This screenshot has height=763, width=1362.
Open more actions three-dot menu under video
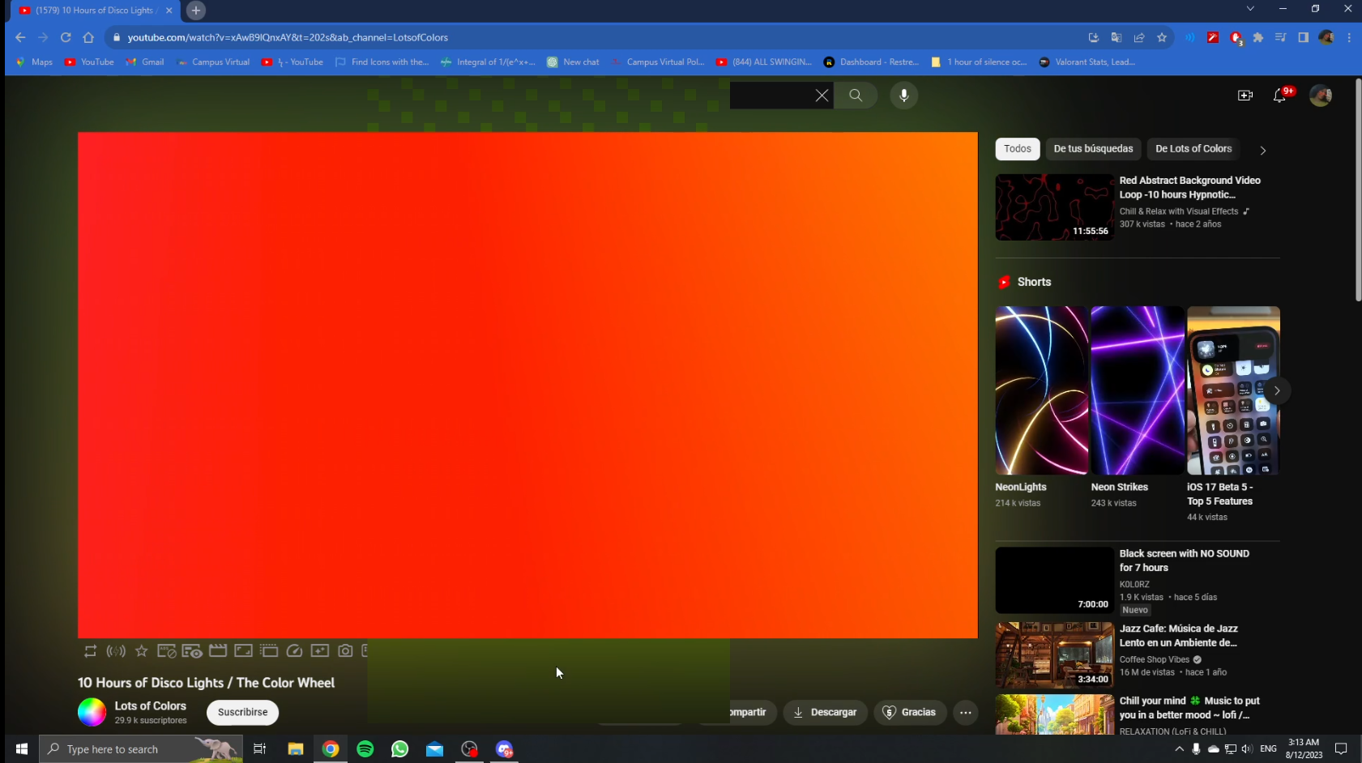click(966, 713)
